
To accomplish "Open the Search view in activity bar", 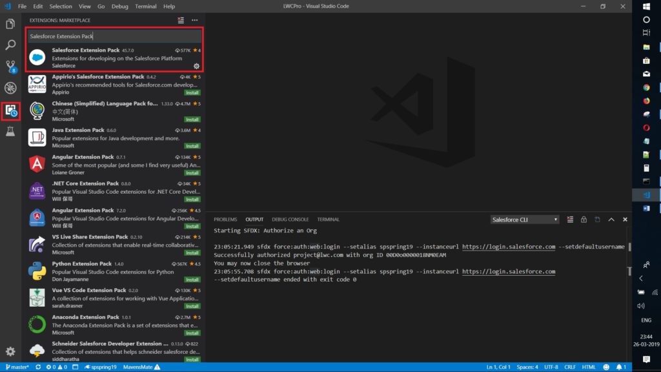I will pyautogui.click(x=10, y=45).
